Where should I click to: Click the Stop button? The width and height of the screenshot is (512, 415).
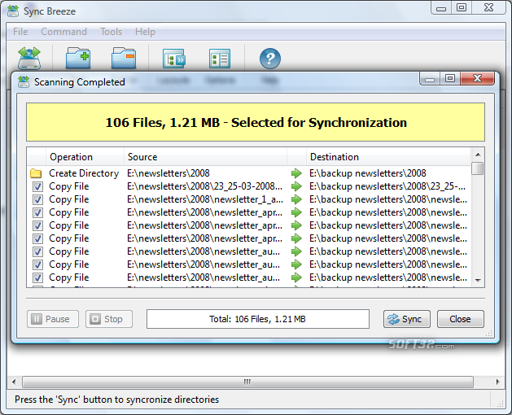click(109, 319)
